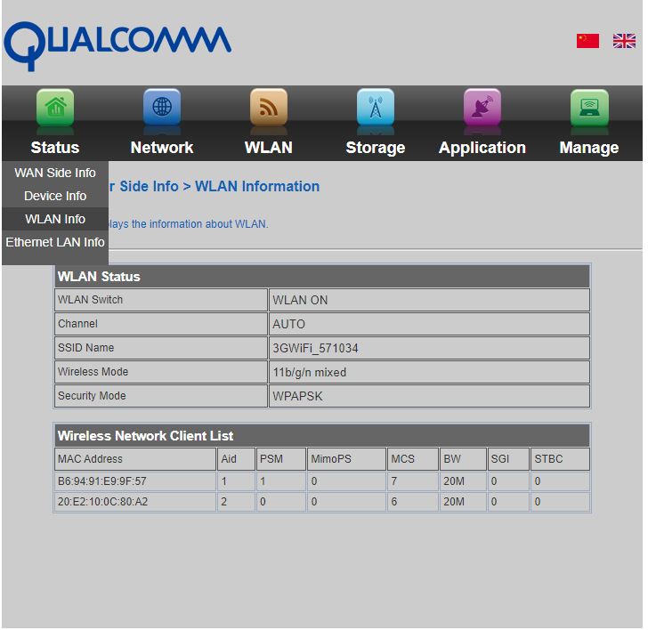
Task: Switch language with the Chinese flag
Action: click(x=587, y=41)
